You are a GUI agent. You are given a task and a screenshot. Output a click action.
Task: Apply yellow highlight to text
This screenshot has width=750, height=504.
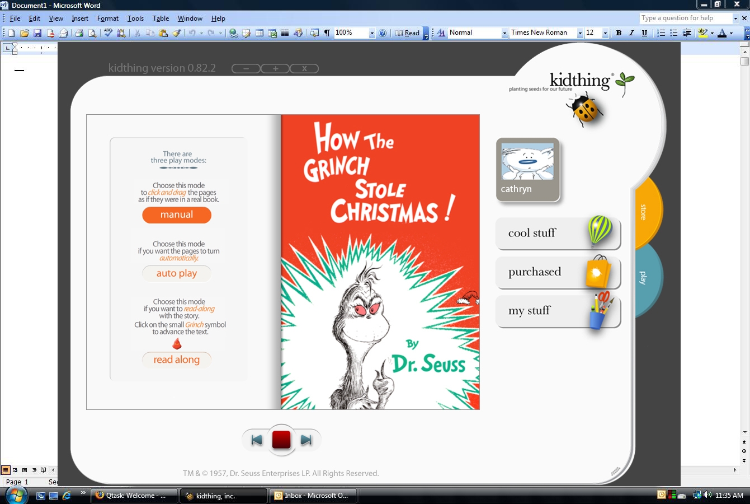pos(703,33)
